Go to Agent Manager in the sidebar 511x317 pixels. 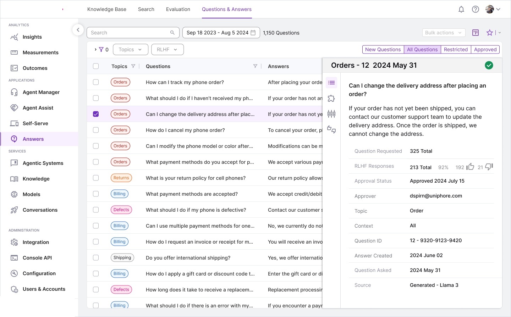[41, 92]
